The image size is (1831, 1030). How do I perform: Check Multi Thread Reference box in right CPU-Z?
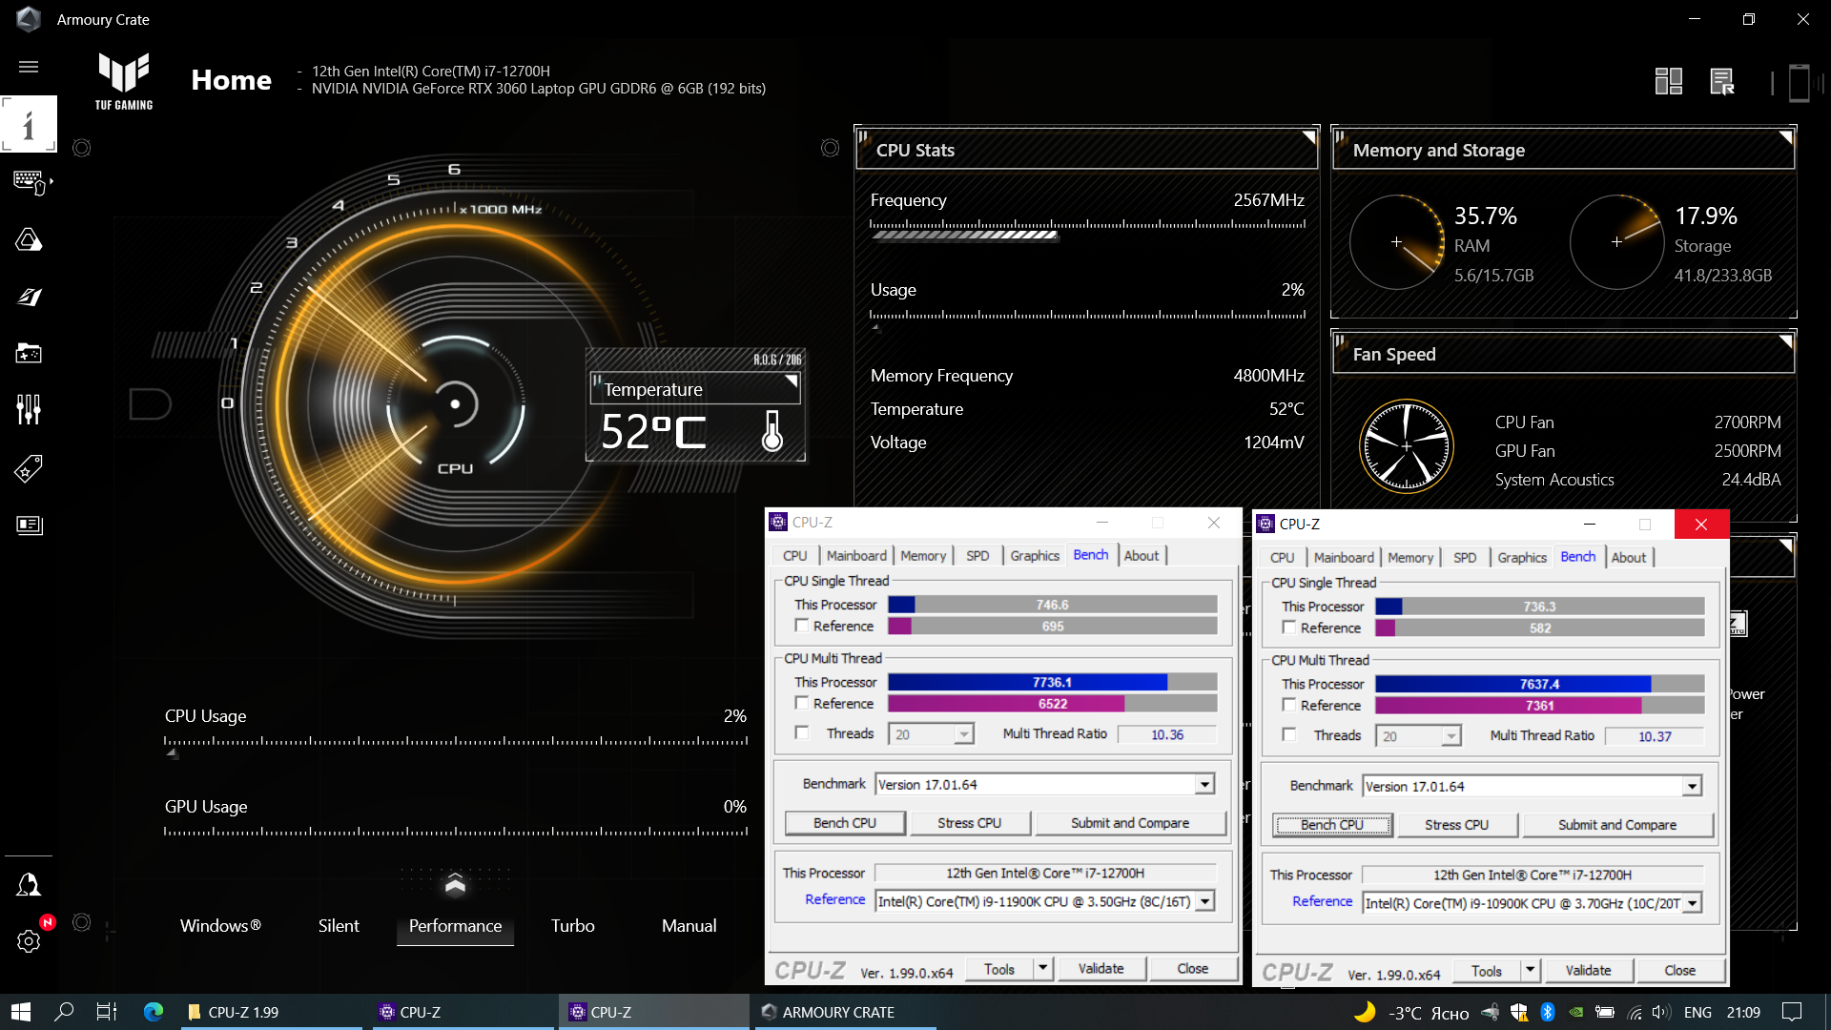pyautogui.click(x=1289, y=706)
